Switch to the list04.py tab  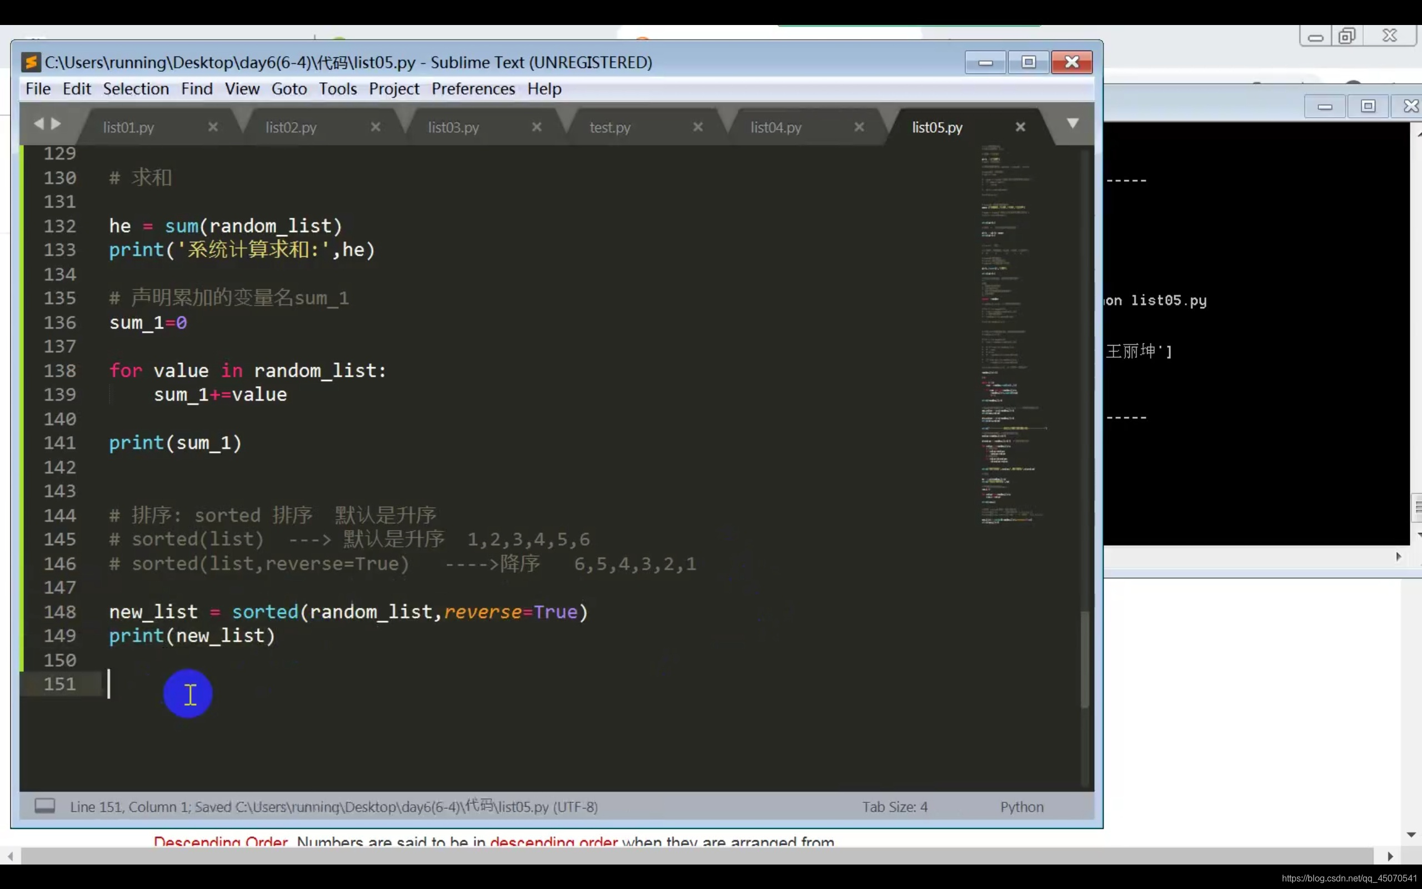click(x=775, y=127)
